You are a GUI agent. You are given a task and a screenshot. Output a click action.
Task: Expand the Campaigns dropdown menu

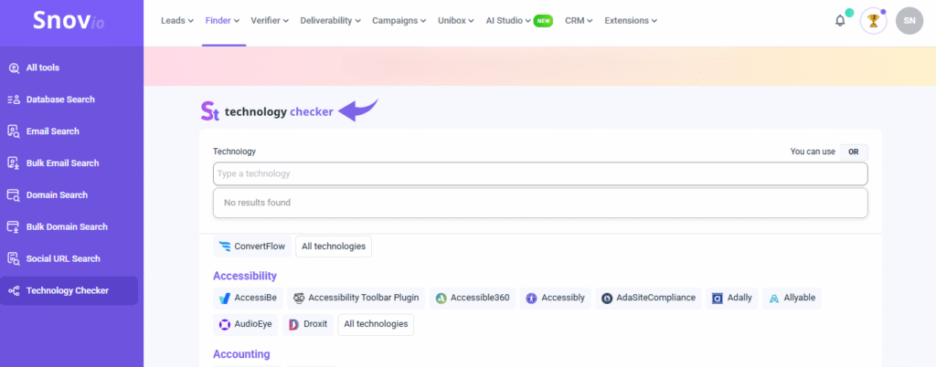point(399,20)
